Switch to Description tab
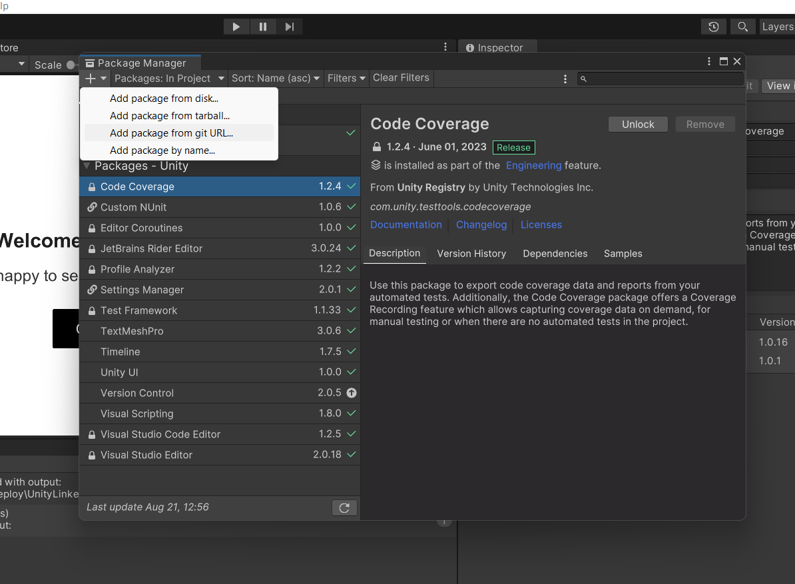795x584 pixels. click(394, 254)
